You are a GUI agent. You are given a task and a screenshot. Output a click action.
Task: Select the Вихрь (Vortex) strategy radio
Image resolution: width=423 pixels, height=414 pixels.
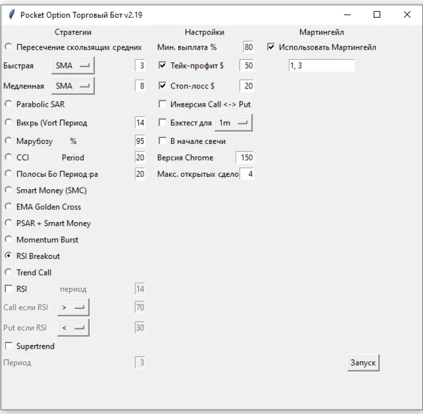pyautogui.click(x=9, y=123)
